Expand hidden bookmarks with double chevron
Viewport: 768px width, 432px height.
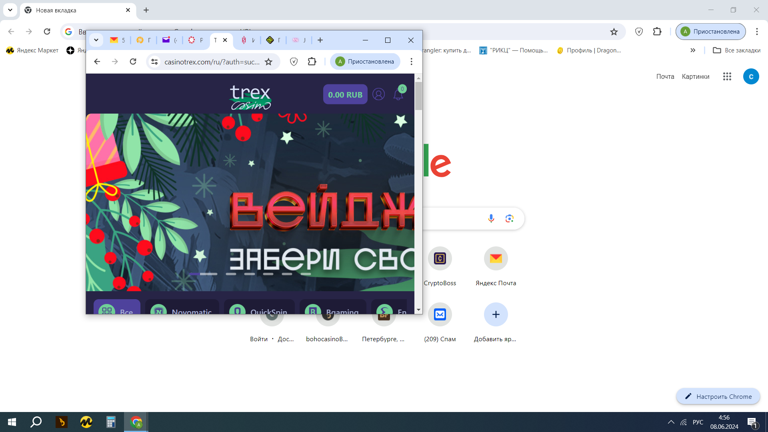click(692, 50)
